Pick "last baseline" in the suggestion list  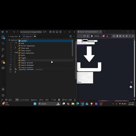pos(45,53)
